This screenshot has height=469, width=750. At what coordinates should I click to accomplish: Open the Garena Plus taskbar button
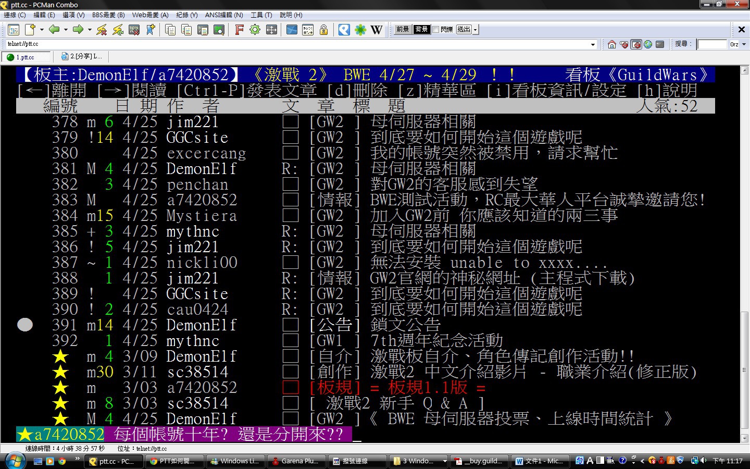(296, 461)
